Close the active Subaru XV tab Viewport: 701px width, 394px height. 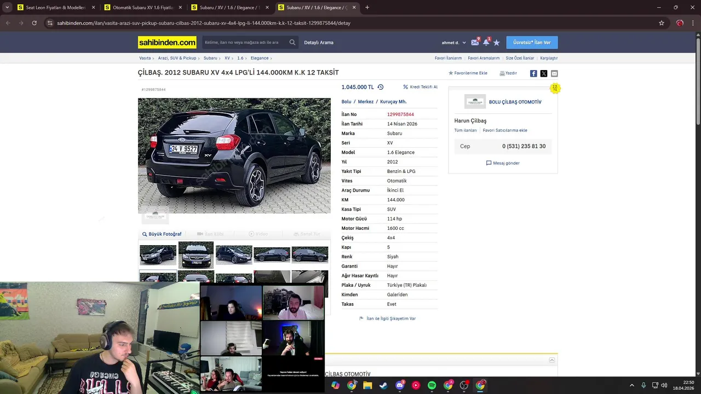tap(354, 8)
